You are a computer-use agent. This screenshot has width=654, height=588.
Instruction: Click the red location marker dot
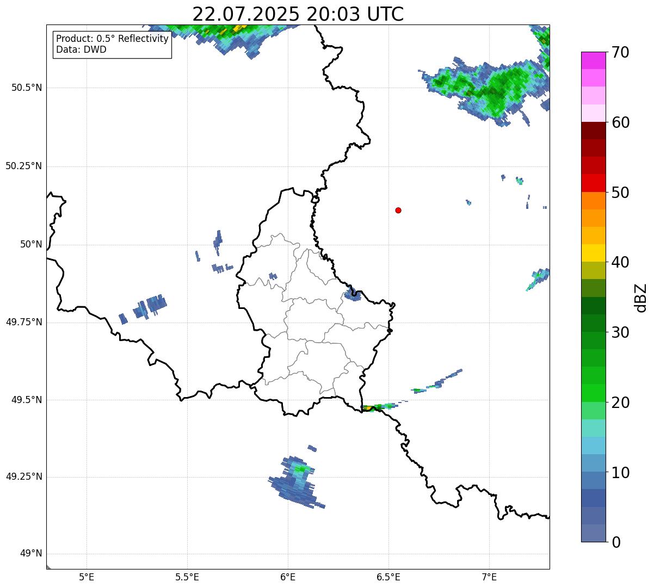pyautogui.click(x=398, y=210)
